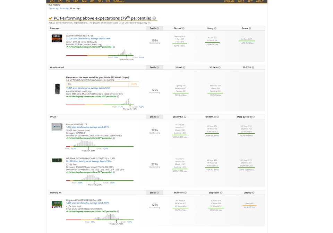Open the RAM menu item
Screen dimensions: 333x233
[x=84, y=1]
